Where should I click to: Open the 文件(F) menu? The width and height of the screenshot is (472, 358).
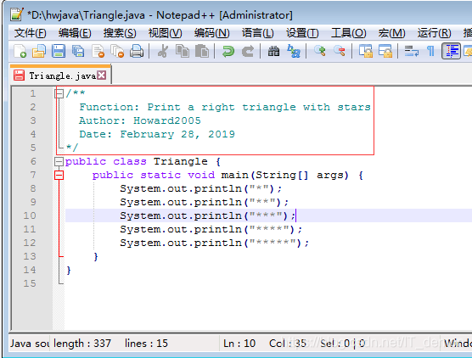point(30,33)
